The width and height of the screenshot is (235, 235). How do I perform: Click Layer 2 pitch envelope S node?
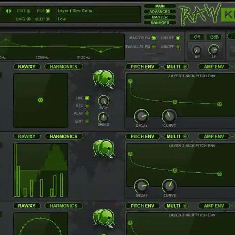tap(130, 154)
